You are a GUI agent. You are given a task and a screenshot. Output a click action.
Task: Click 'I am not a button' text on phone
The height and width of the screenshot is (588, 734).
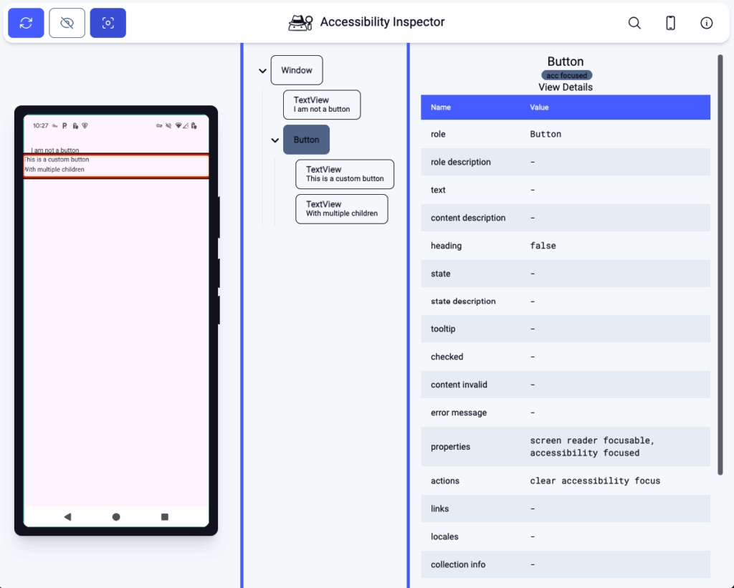(x=55, y=150)
